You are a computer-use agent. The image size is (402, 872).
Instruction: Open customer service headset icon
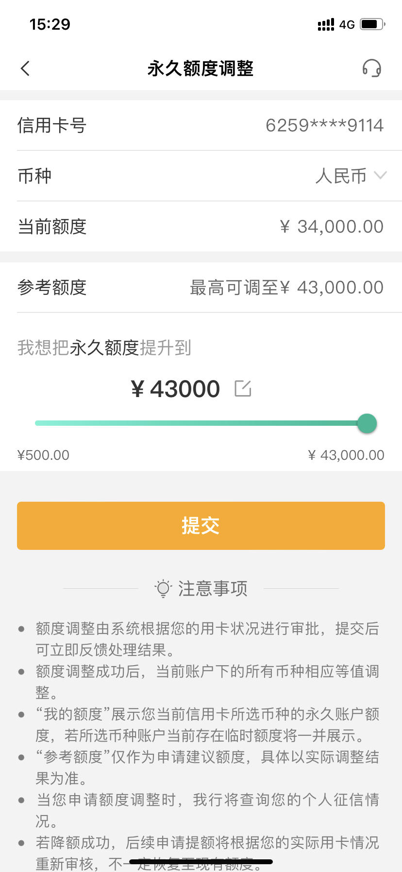tap(372, 68)
